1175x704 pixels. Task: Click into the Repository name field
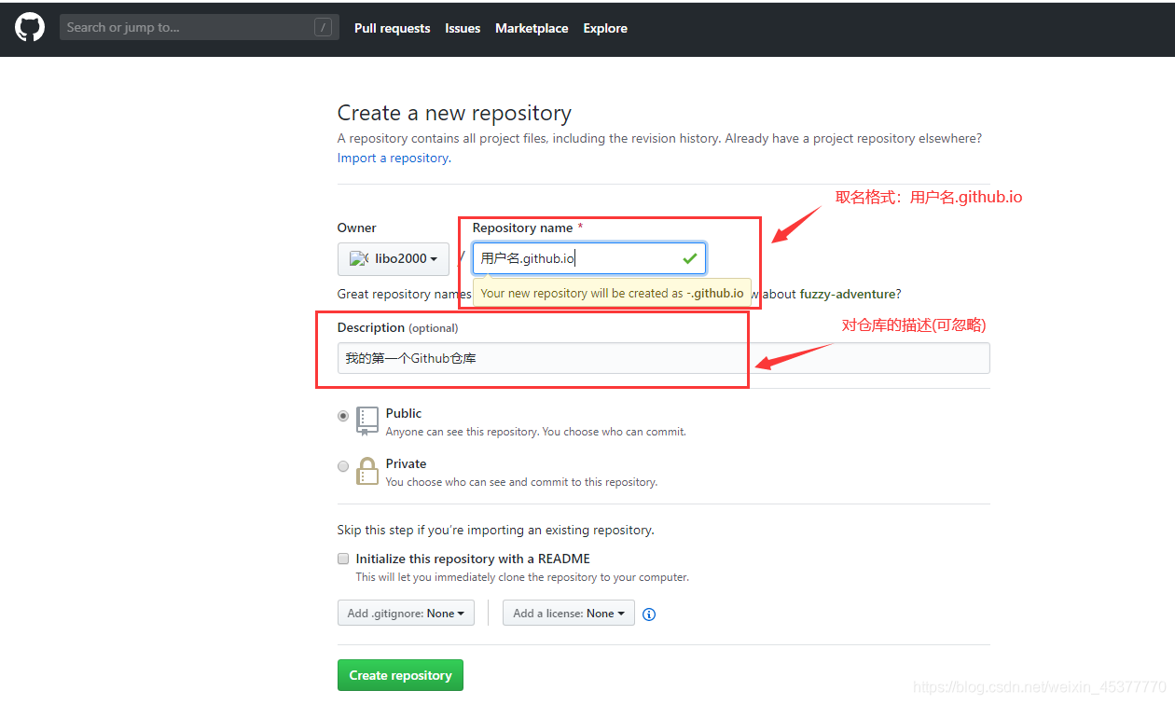pos(589,258)
